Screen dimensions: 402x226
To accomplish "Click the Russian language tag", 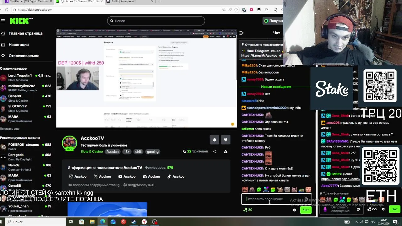I will [x=112, y=152].
